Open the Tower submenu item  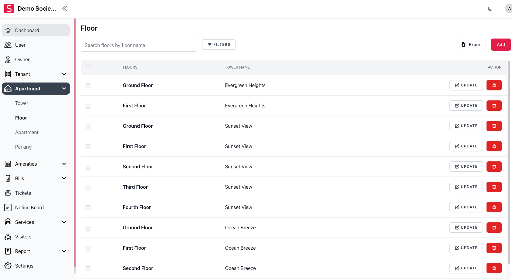tap(22, 103)
